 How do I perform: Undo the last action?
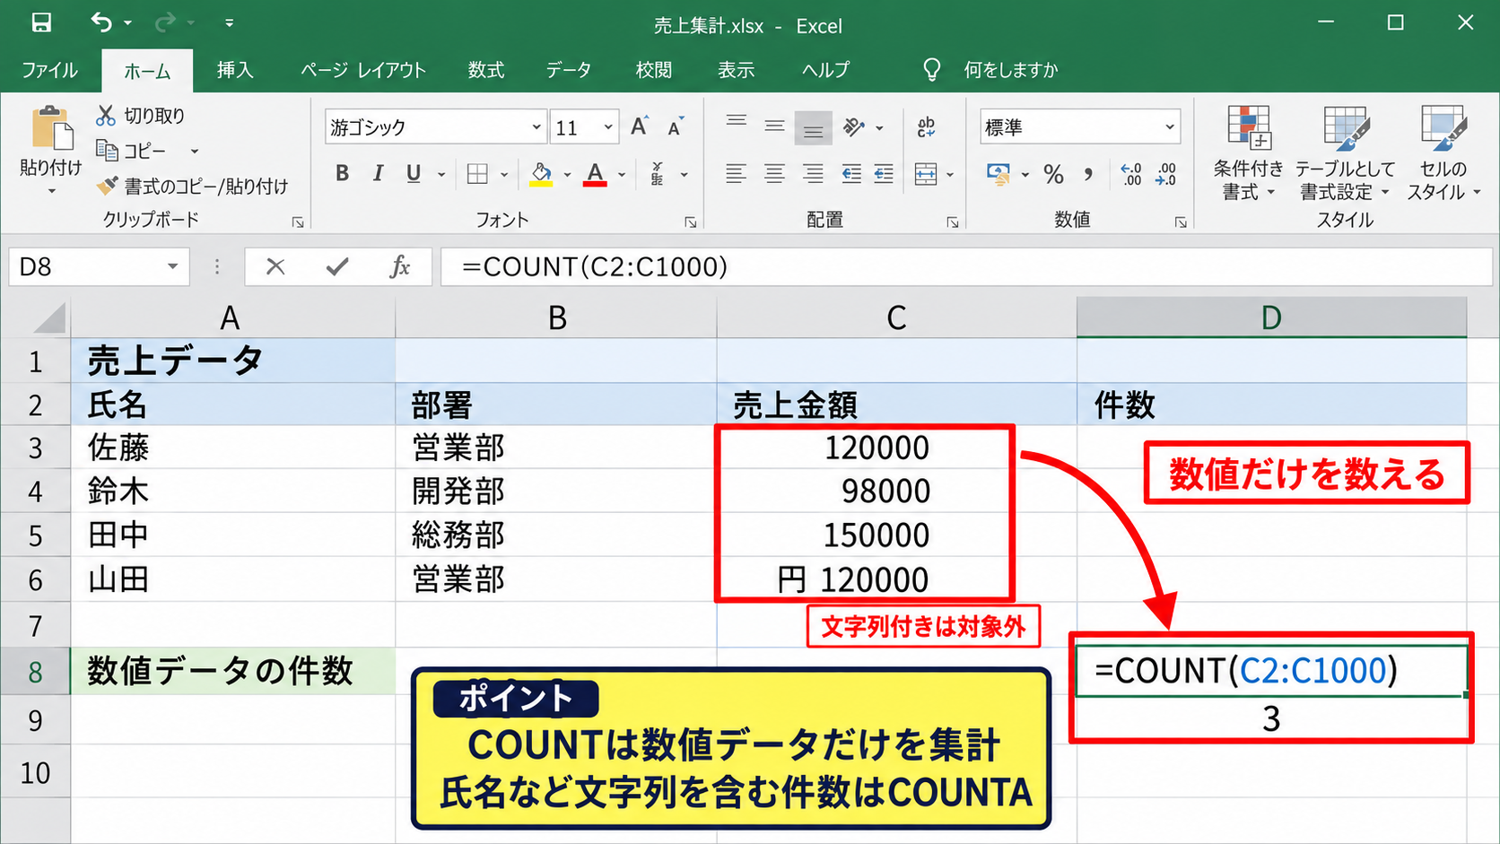pyautogui.click(x=101, y=22)
